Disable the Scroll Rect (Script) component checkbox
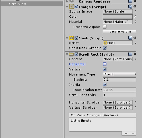The width and height of the screenshot is (142, 138). coord(76,54)
